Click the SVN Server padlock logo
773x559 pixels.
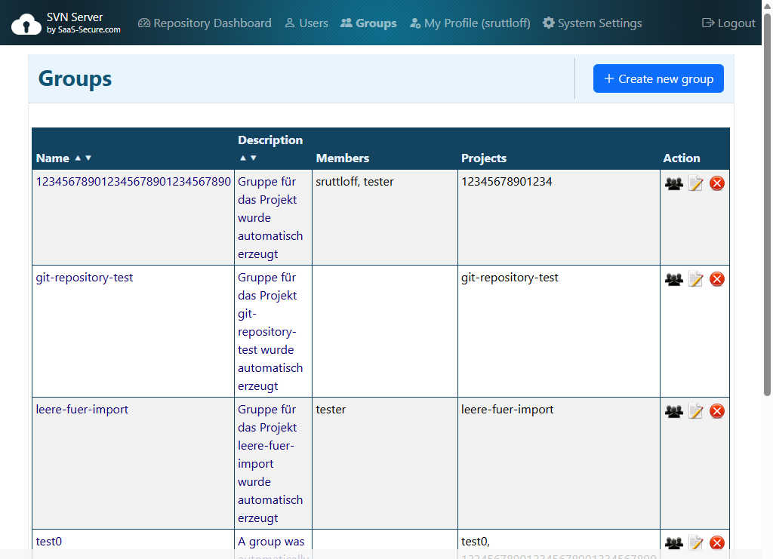coord(26,22)
